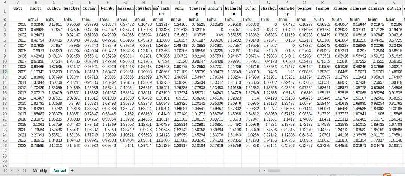The height and width of the screenshot is (176, 405).
Task: Click cell with value 1.74066
Action: 304,119
